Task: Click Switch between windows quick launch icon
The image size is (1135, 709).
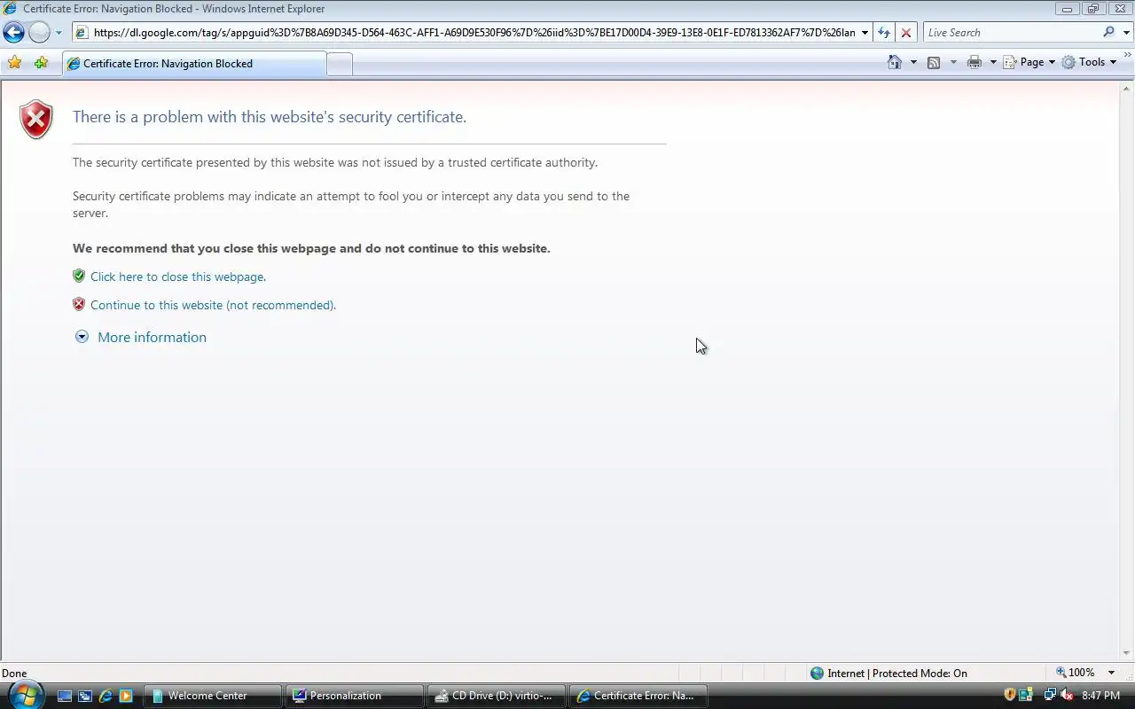Action: 85,696
